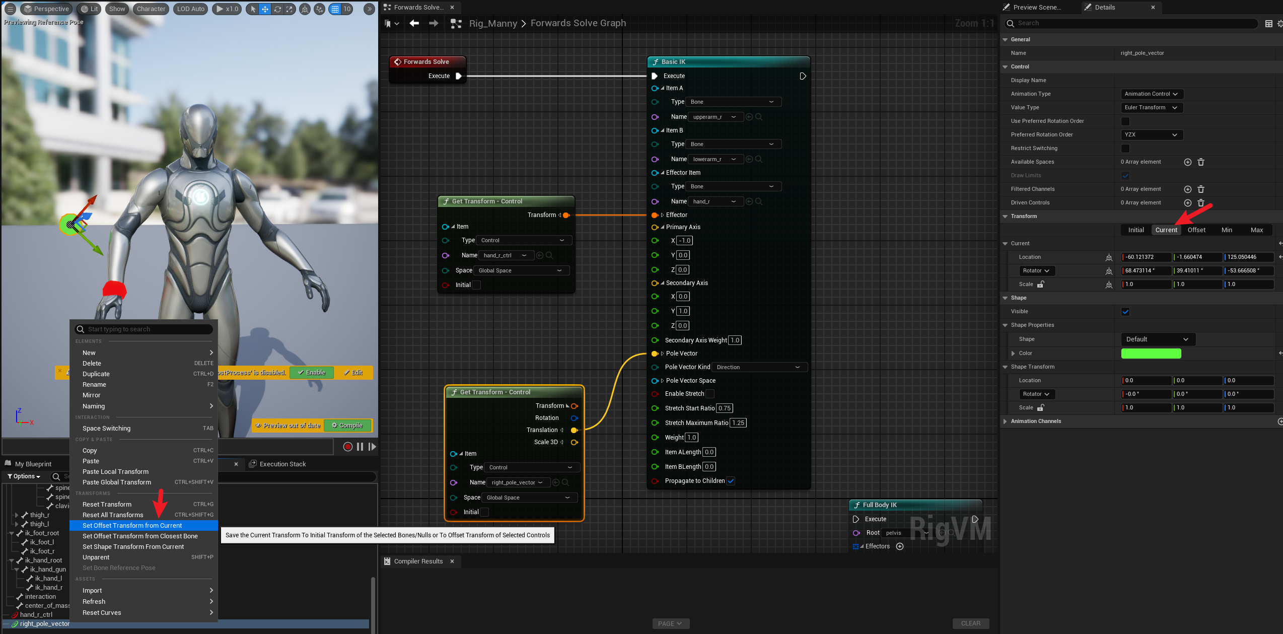Click CLEAR in Compiler Results

pyautogui.click(x=970, y=623)
